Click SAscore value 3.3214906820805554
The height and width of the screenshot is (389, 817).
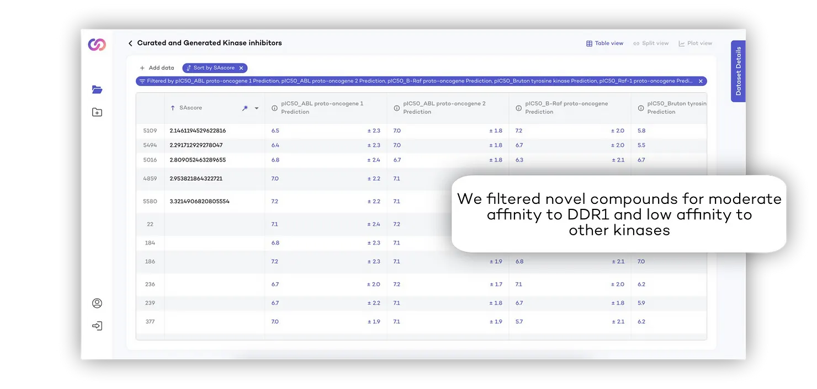coord(199,201)
